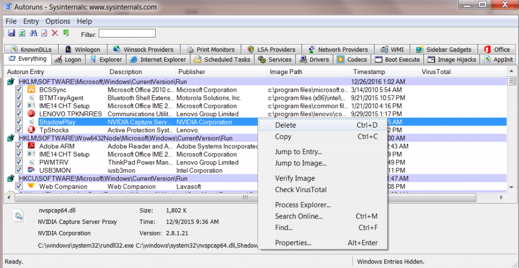Select Check VirusTotal in context menu
The width and height of the screenshot is (519, 268).
tap(323, 189)
